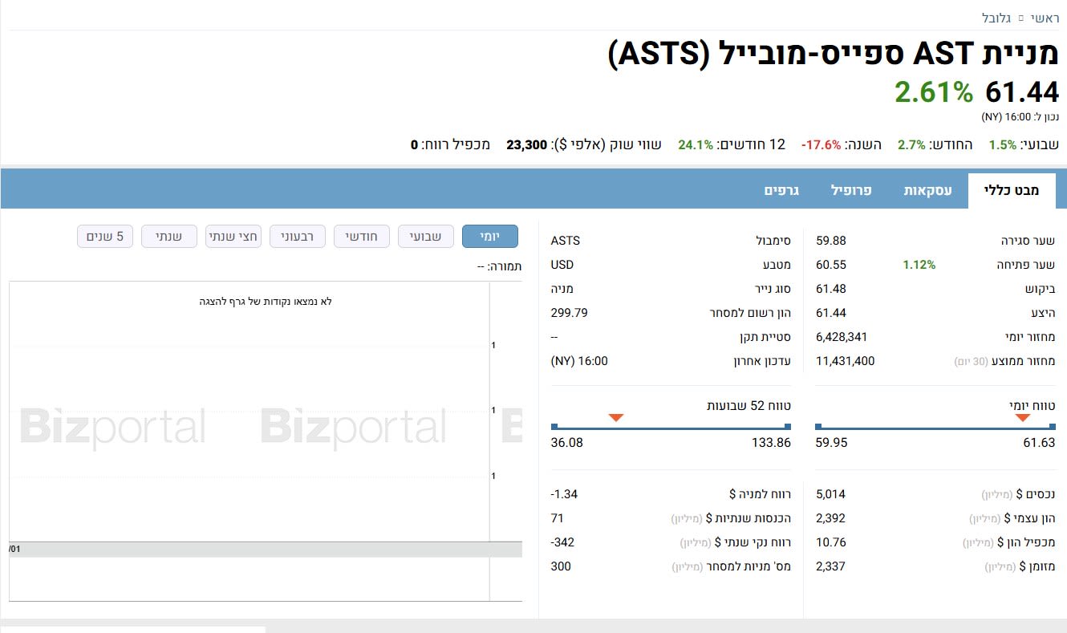Click the daily high 61.63
1067x633 pixels.
1041,443
